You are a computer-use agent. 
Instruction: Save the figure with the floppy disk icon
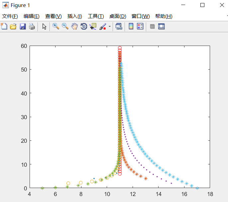click(x=23, y=27)
